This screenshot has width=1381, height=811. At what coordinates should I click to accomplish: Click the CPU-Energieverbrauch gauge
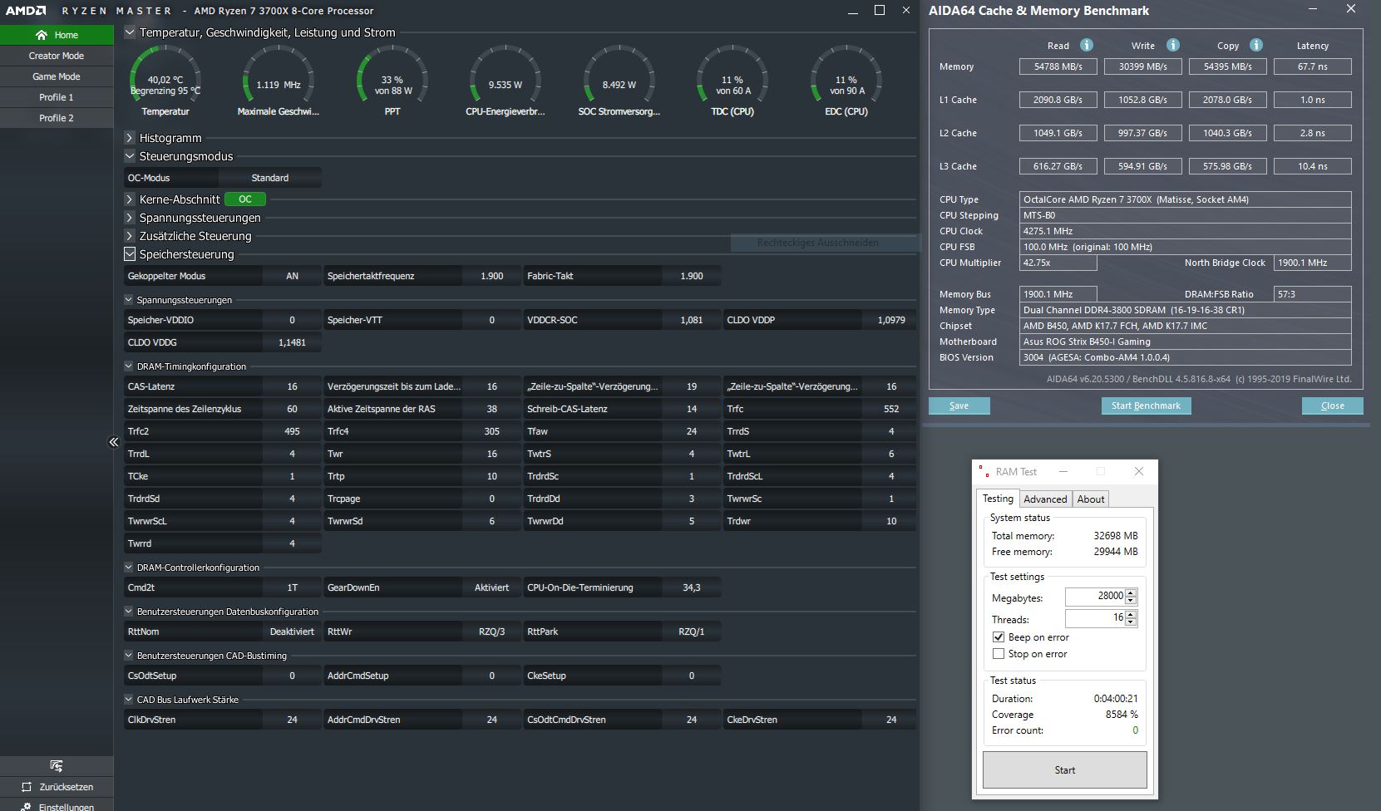pos(506,81)
